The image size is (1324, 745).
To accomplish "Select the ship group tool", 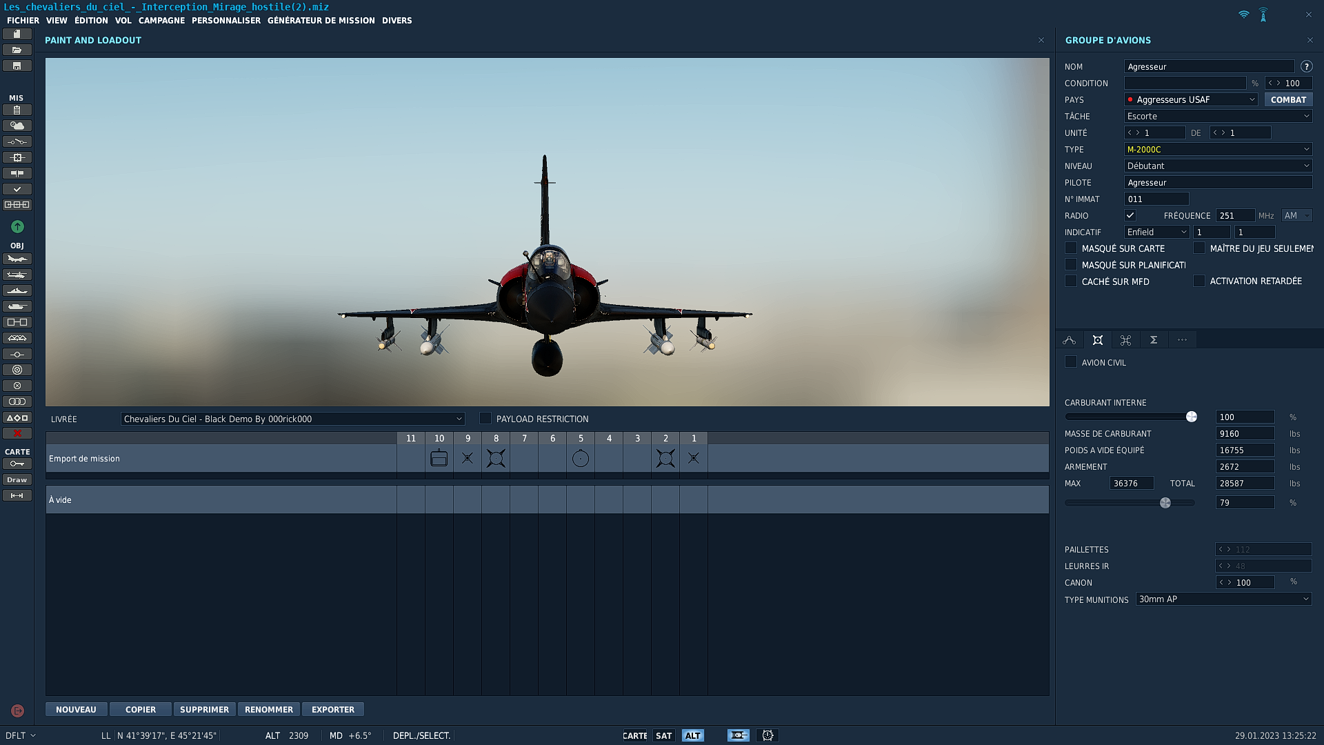I will (17, 290).
